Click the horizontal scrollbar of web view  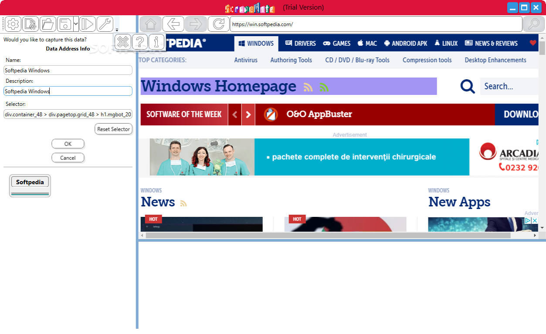[x=328, y=235]
